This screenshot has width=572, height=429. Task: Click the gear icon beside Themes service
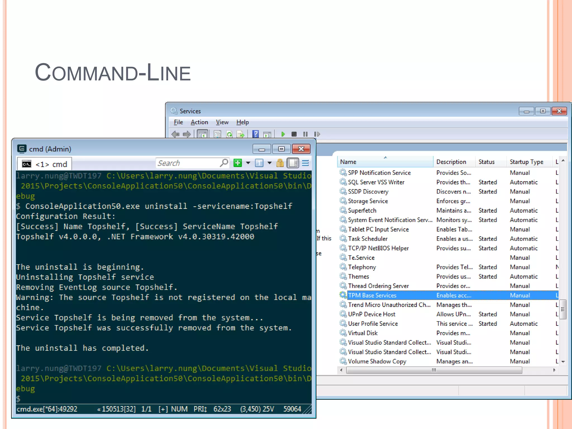(x=343, y=276)
